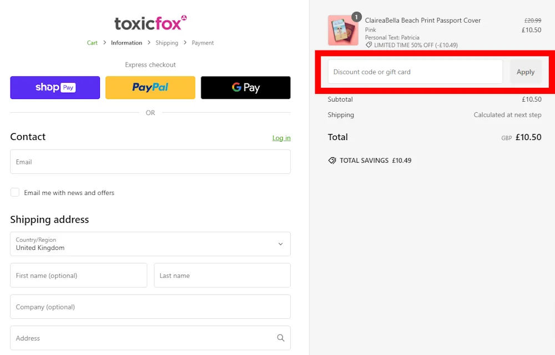This screenshot has height=355, width=555.
Task: Click the TOTAL SAVINGS £10.49 text
Action: [x=376, y=161]
